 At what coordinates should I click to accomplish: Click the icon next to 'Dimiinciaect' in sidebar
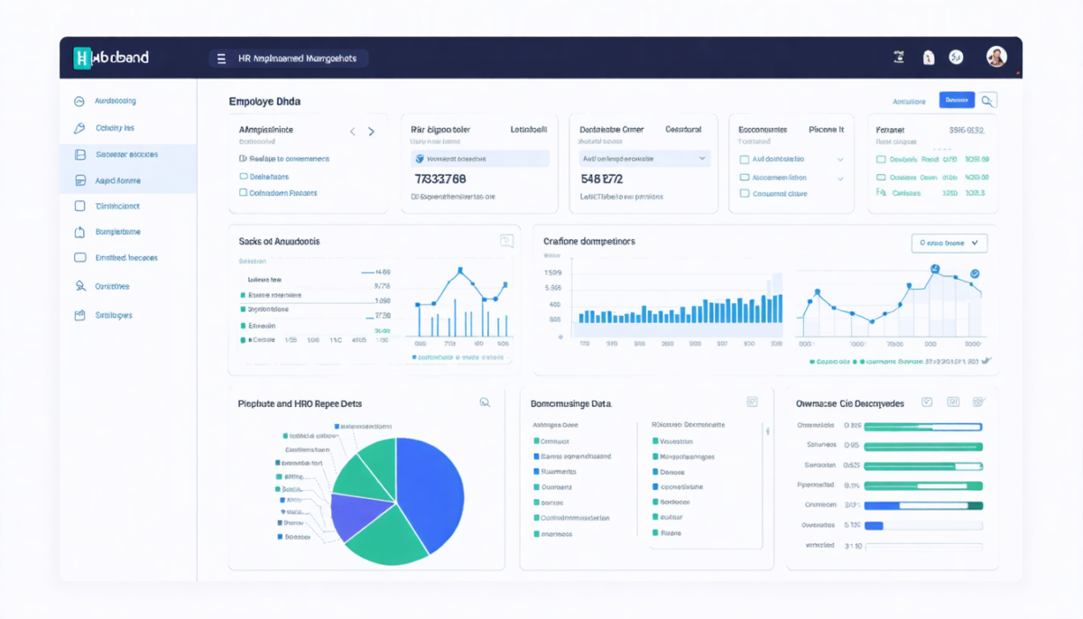[79, 206]
